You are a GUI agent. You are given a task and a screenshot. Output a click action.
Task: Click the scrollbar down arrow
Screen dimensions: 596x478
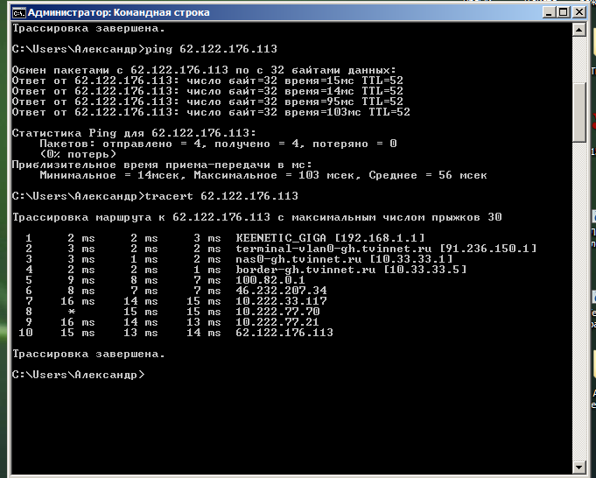[x=578, y=464]
